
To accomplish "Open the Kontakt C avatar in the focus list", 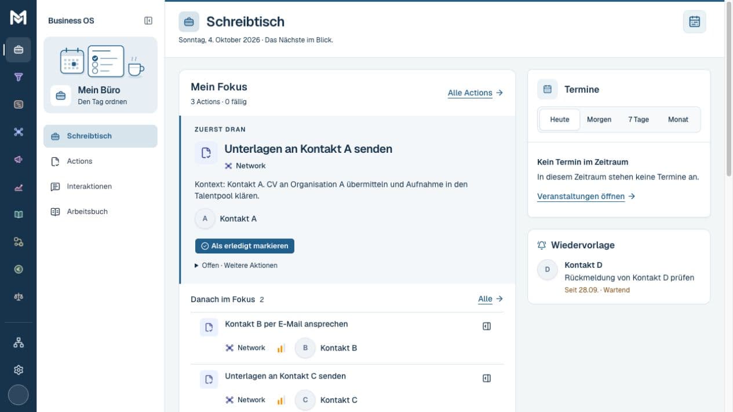I will [x=305, y=400].
